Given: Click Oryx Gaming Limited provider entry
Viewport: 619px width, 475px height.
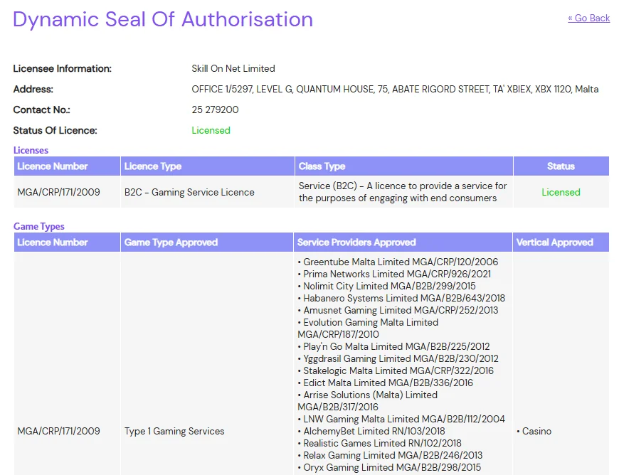Looking at the screenshot, I should tap(389, 467).
